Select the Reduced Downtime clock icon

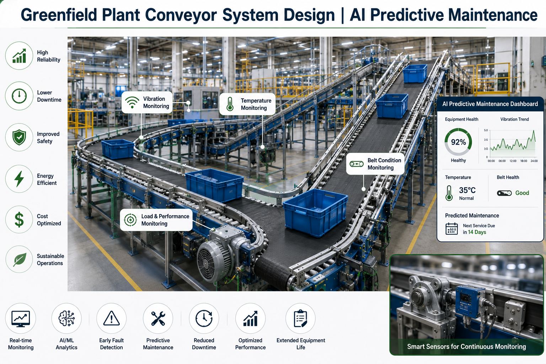pos(204,318)
